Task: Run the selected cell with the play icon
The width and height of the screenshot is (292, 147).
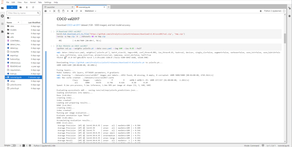Action: pos(68,11)
